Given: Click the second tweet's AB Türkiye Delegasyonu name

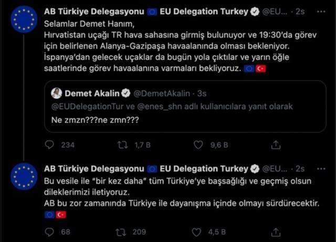Looking at the screenshot, I should click(x=94, y=169).
